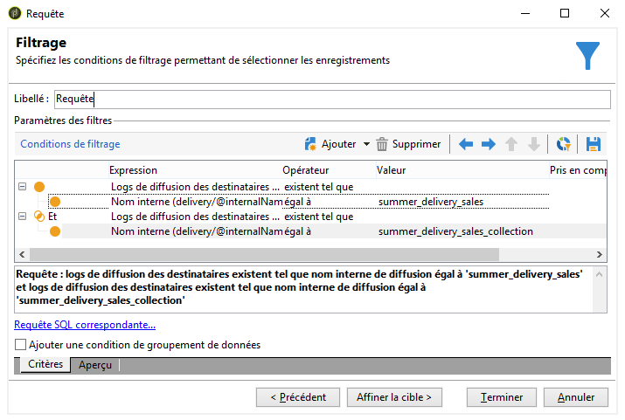Open the Requête SQL correspondante link
The image size is (625, 420).
coord(85,325)
